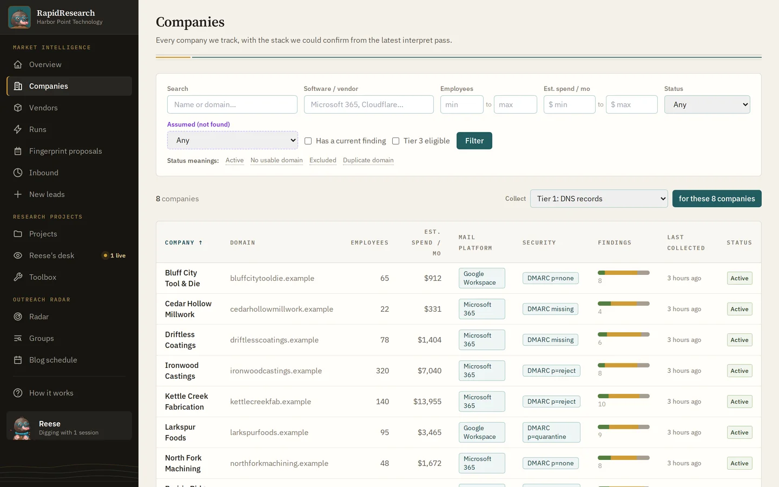Click the Fingerprint proposals clipboard icon
The image size is (779, 487).
pyautogui.click(x=18, y=151)
